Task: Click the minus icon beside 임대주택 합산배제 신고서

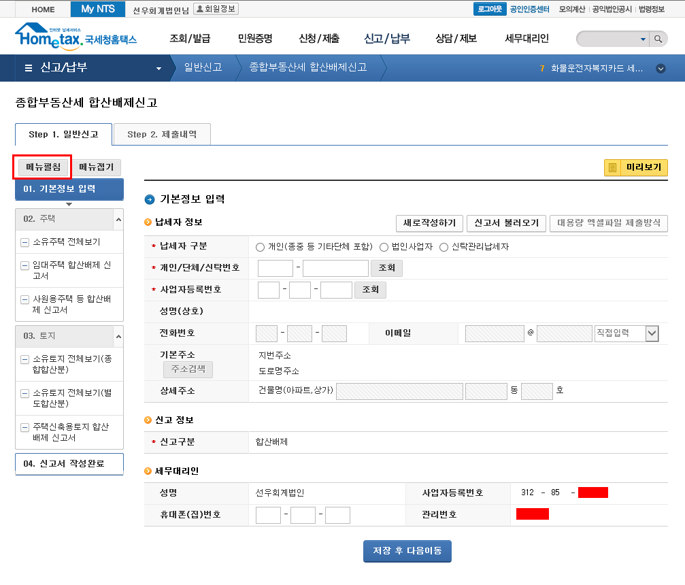Action: (24, 266)
